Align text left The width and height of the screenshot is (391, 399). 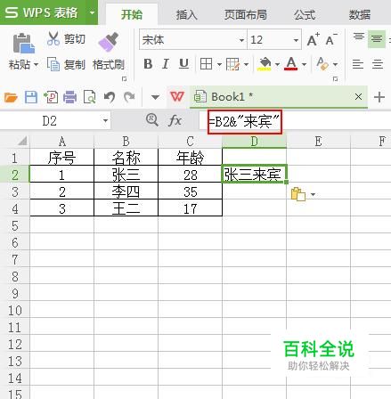358,64
